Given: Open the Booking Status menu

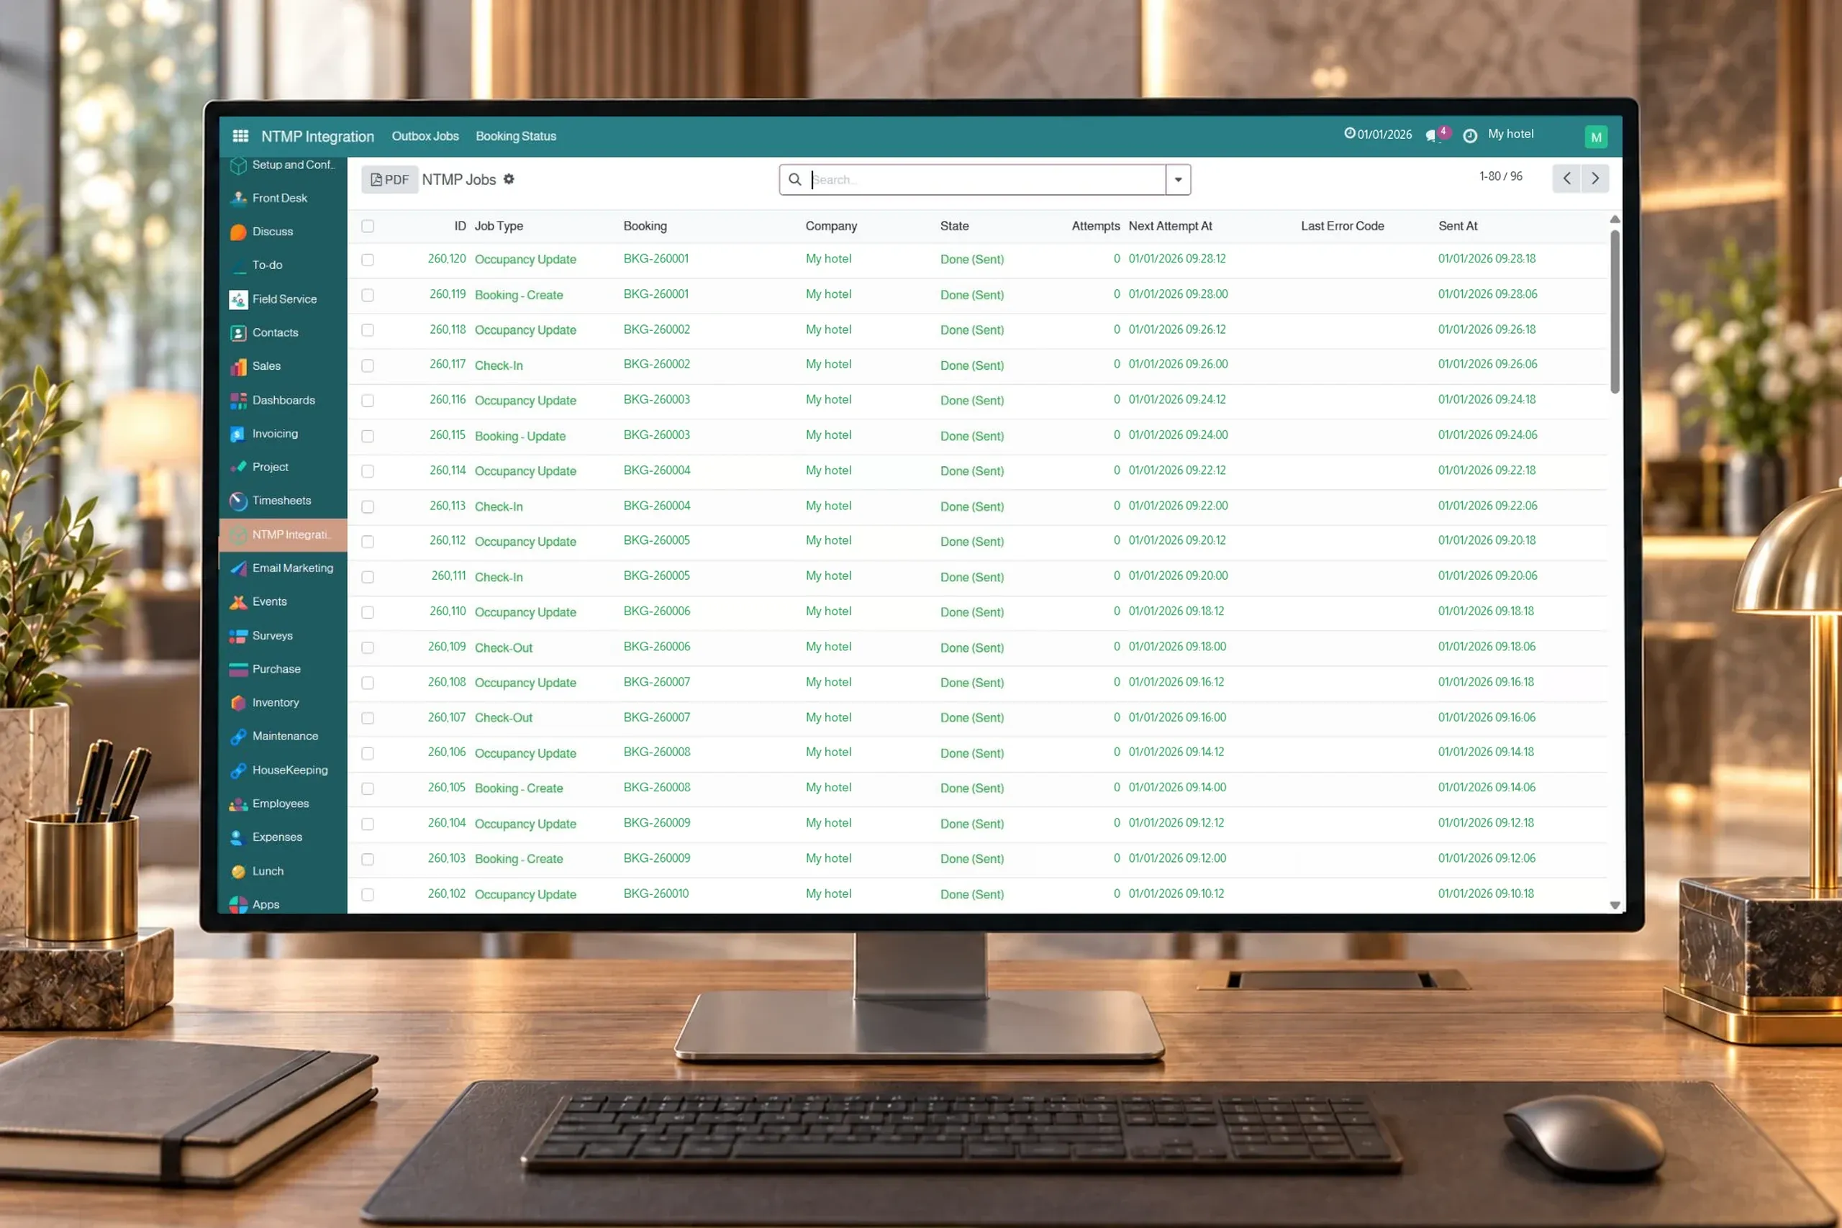Looking at the screenshot, I should 516,136.
